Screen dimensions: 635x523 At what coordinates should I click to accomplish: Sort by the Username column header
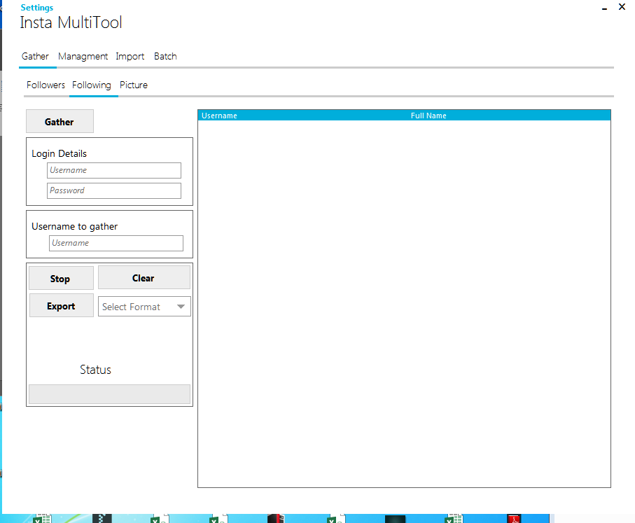coord(220,116)
